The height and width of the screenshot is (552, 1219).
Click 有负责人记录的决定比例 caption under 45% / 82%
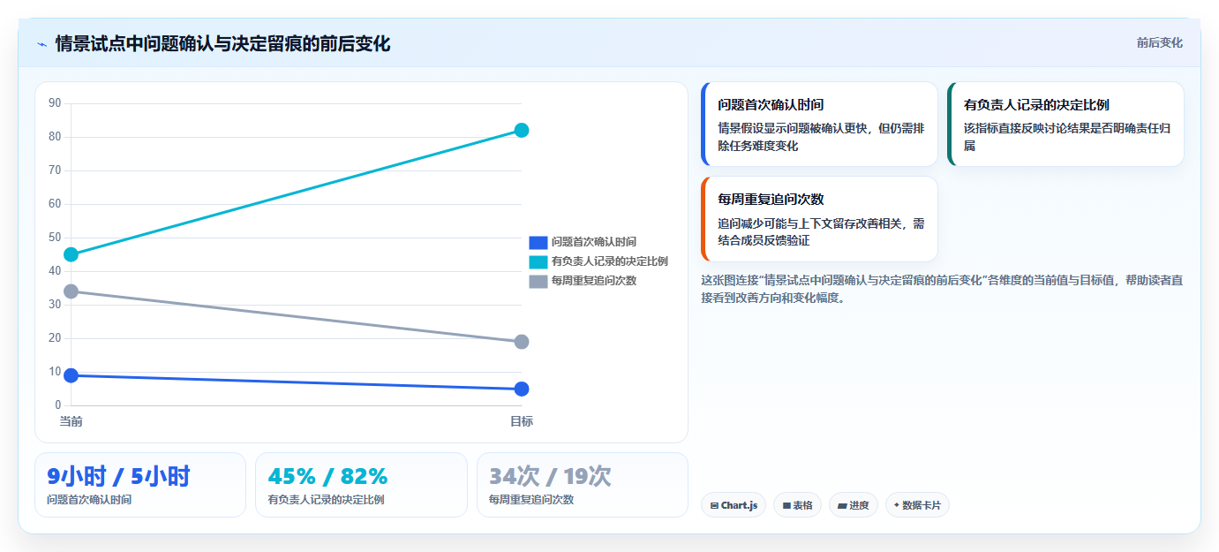click(x=326, y=500)
